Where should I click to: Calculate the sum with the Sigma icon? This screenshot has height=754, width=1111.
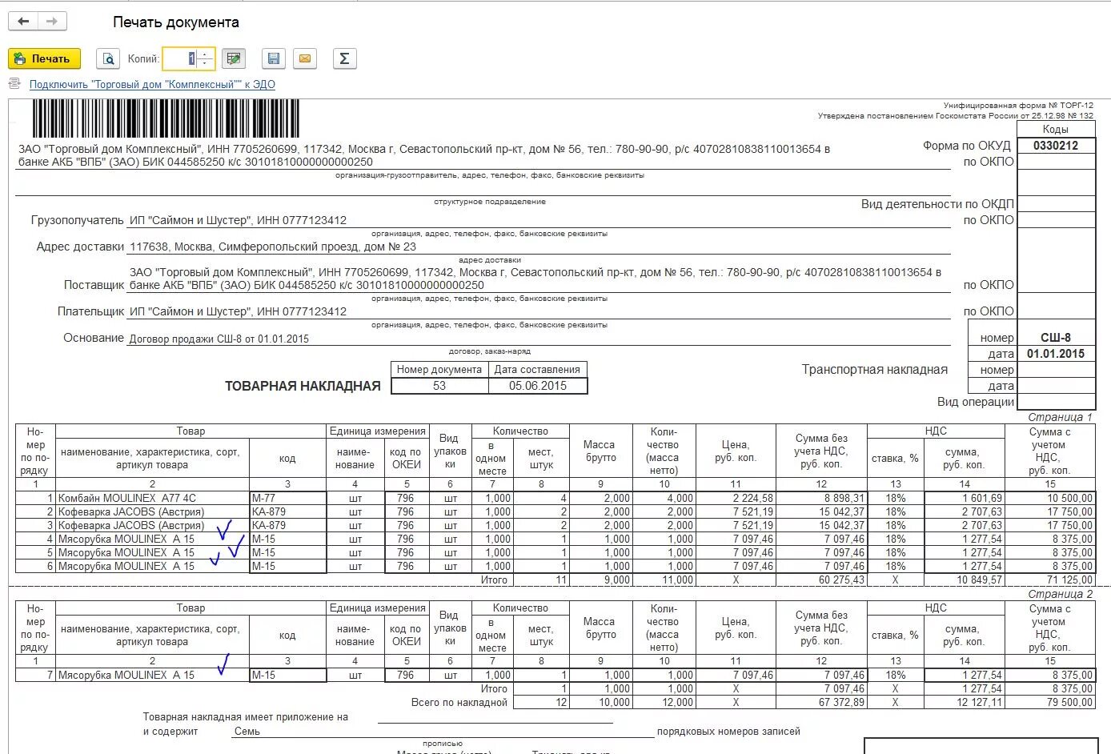coord(344,58)
